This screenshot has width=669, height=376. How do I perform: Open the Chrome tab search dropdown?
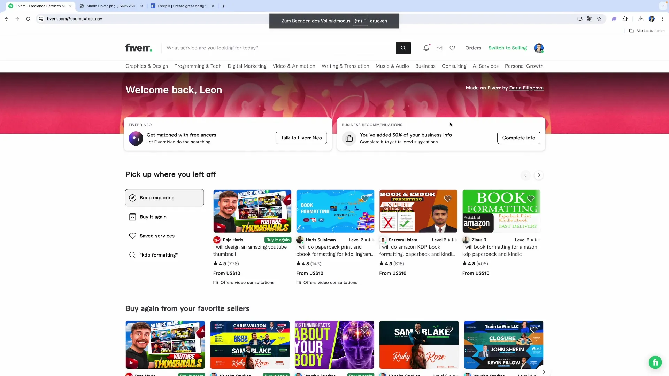tap(663, 6)
